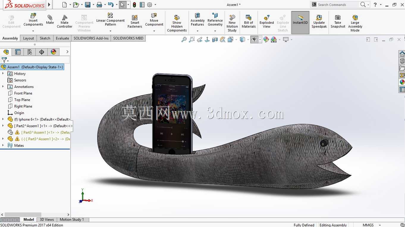
Task: Click the Edit Appearance color ball icon
Action: [x=266, y=40]
